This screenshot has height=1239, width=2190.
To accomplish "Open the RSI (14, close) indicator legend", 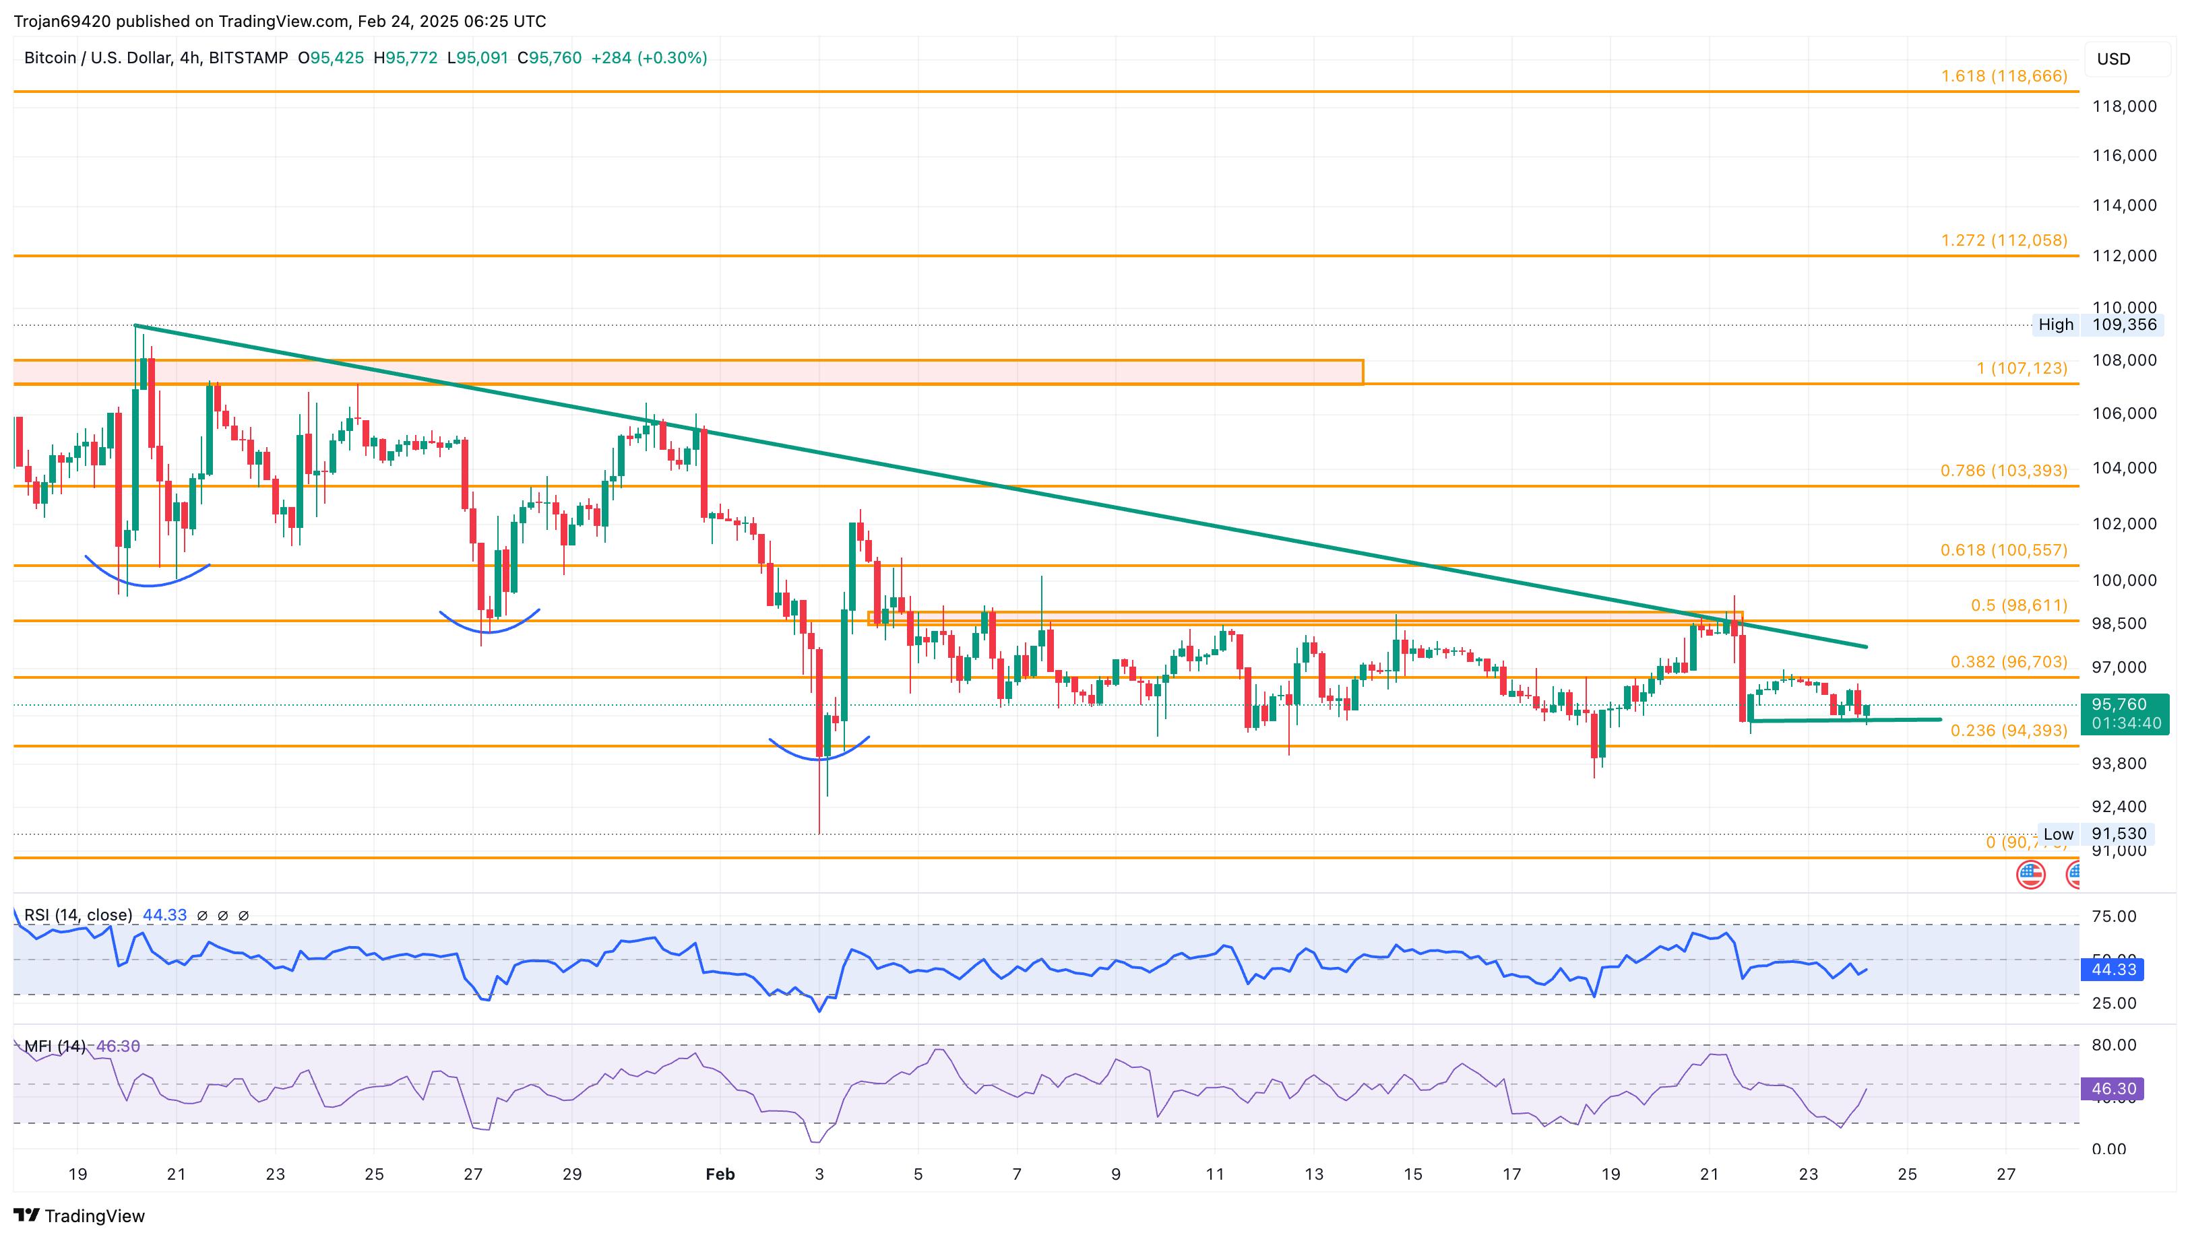I will click(77, 915).
